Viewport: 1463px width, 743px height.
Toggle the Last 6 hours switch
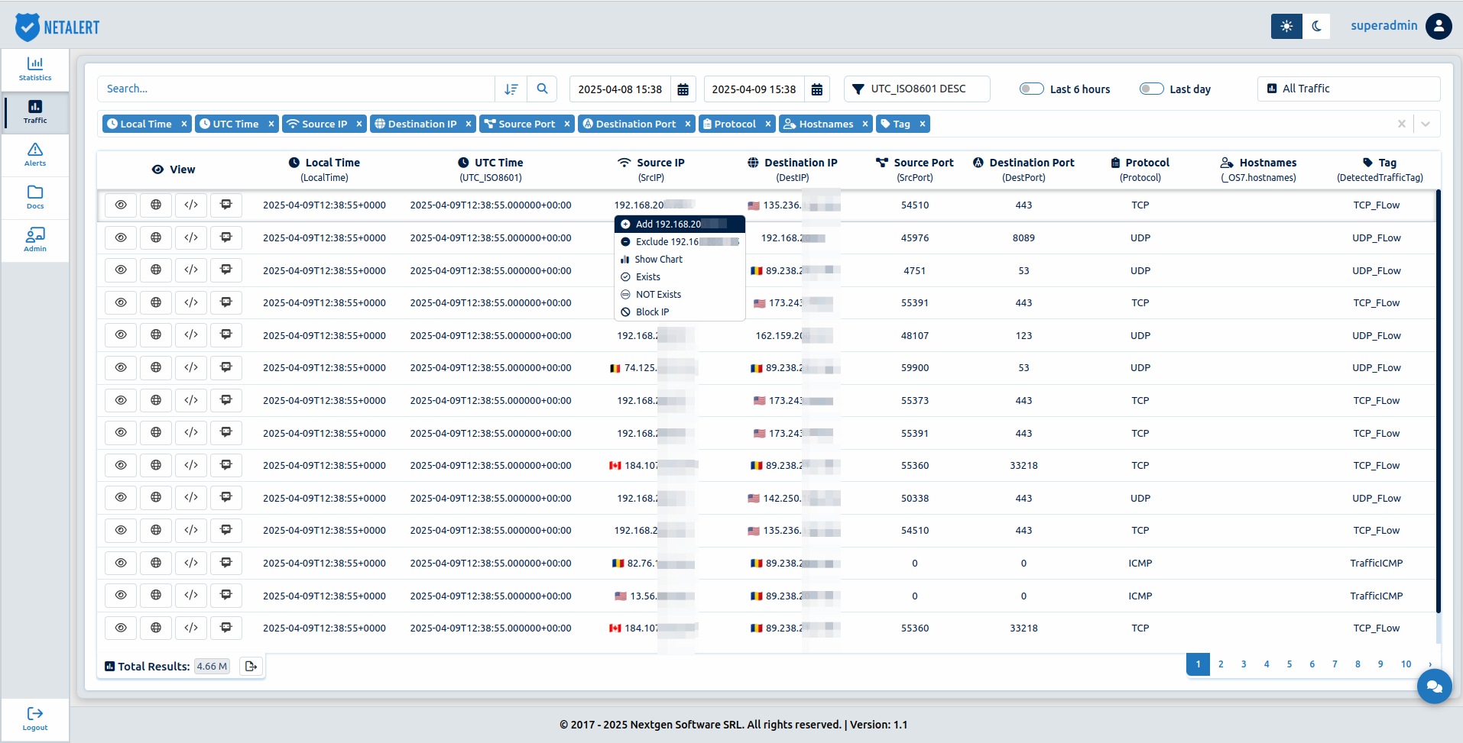[x=1032, y=89]
